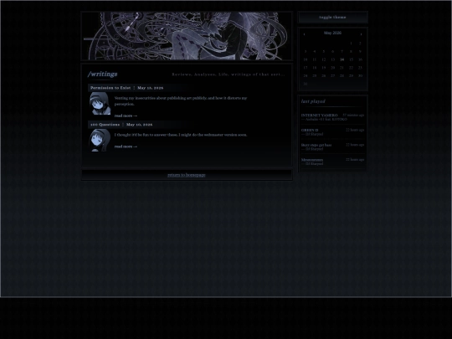
Task: Click 'read more' under 100 Questions
Action: click(x=126, y=146)
